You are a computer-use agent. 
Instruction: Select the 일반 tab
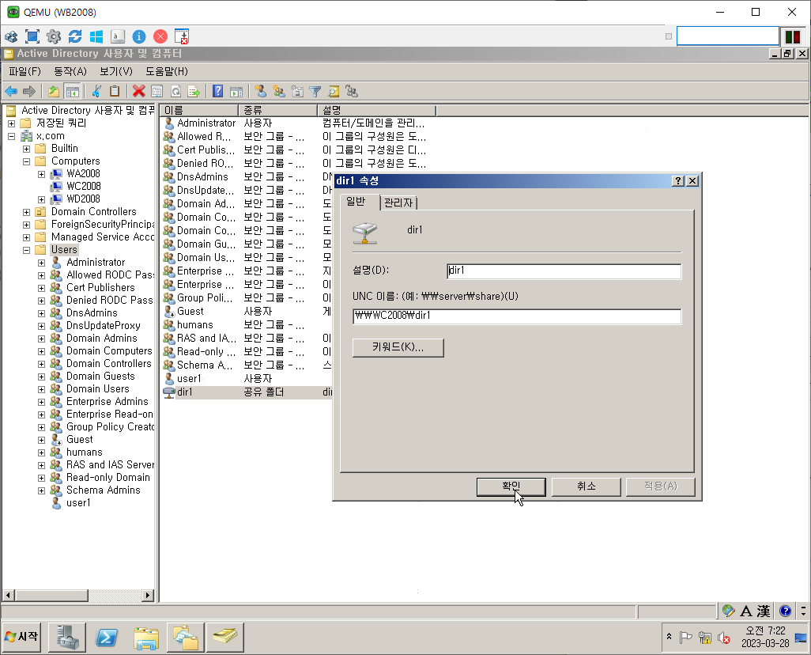point(356,202)
